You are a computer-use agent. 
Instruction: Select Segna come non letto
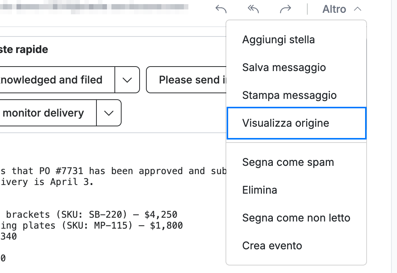tap(296, 218)
